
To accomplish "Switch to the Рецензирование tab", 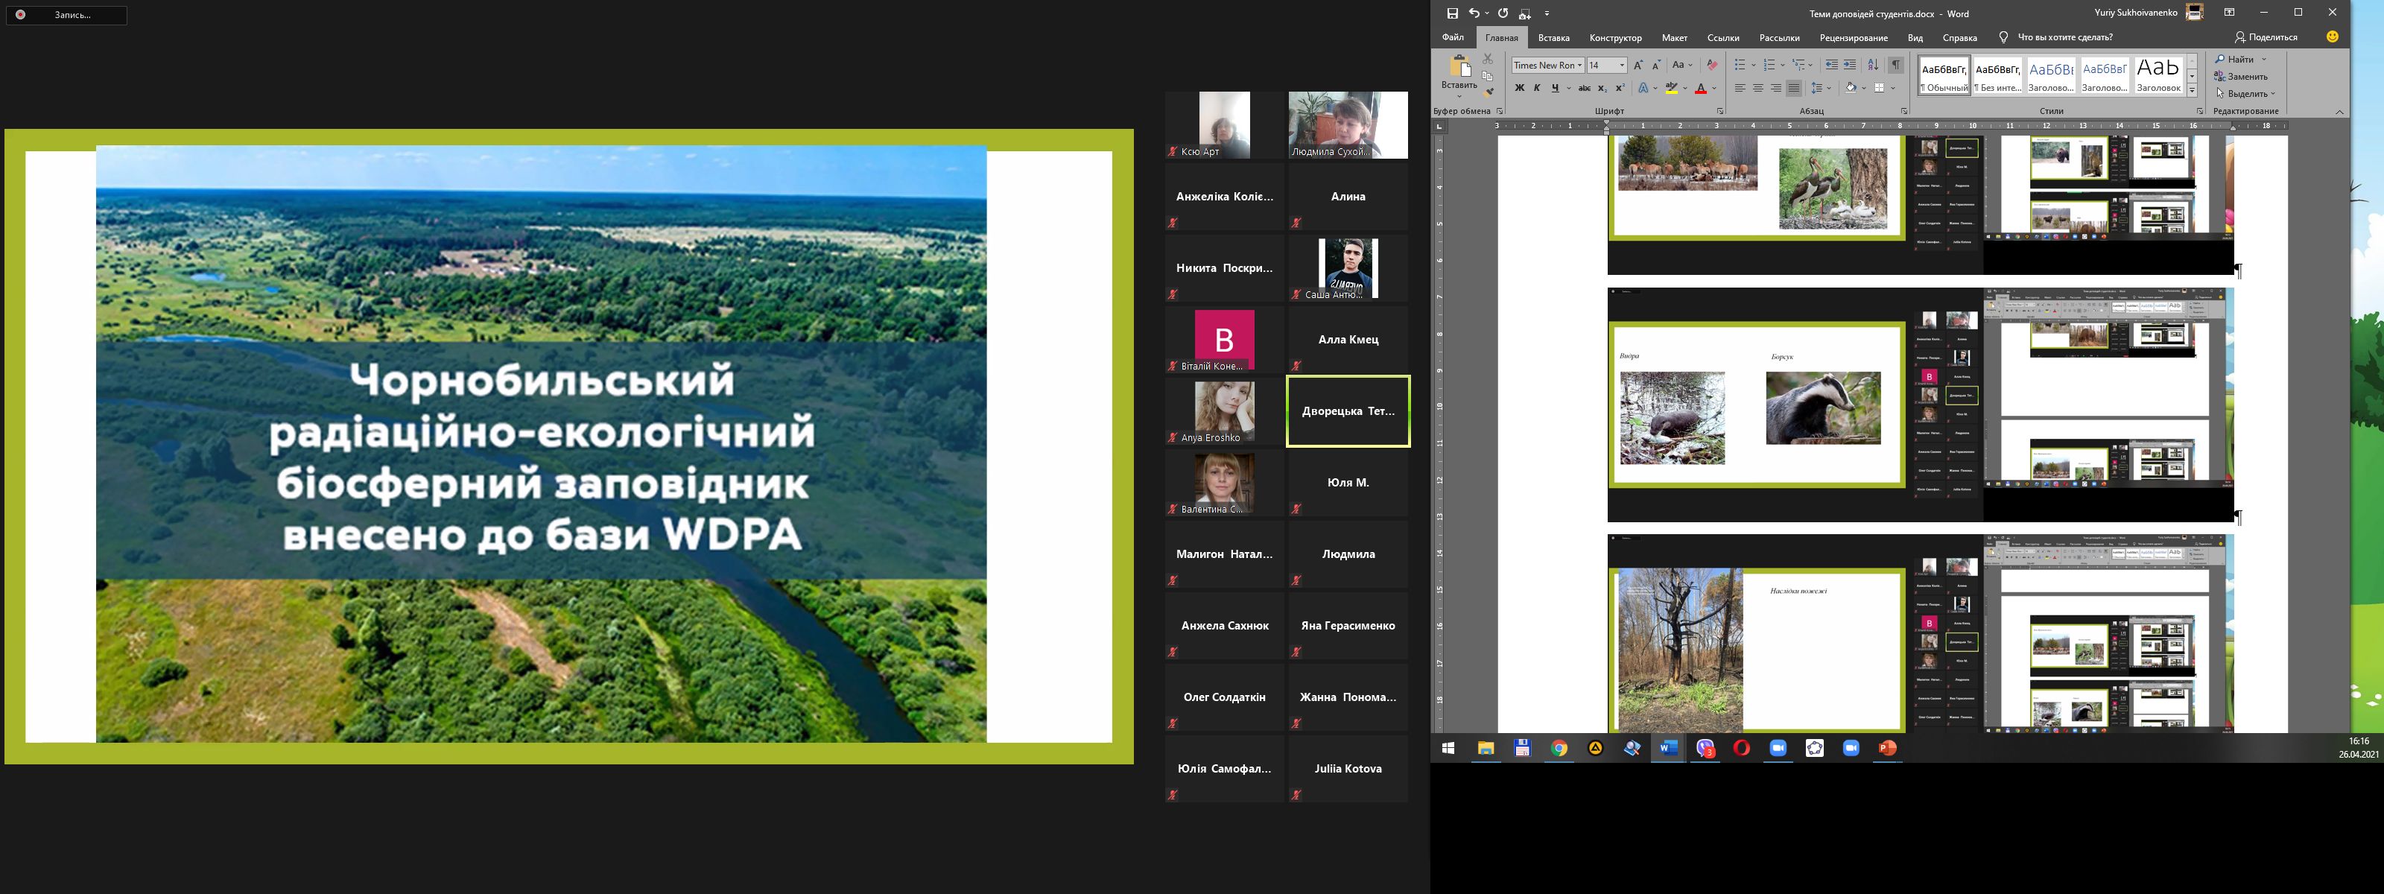I will 1853,38.
